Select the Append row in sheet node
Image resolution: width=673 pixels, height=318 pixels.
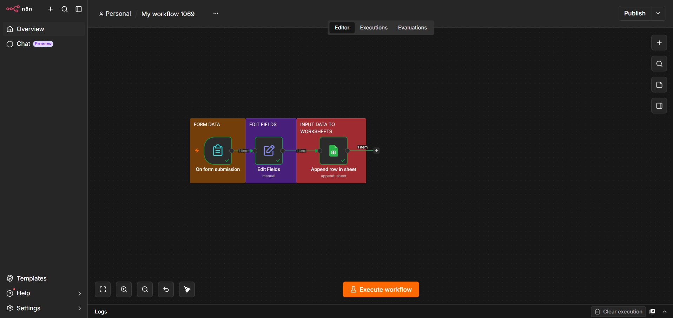pos(334,151)
